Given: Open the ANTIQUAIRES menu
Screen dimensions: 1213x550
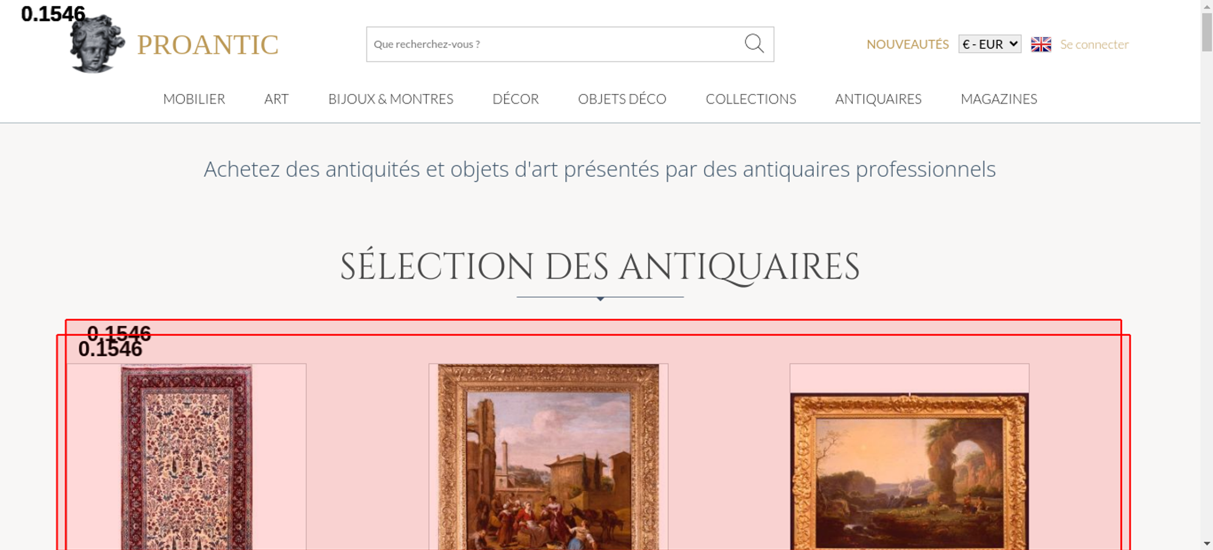Looking at the screenshot, I should tap(878, 99).
